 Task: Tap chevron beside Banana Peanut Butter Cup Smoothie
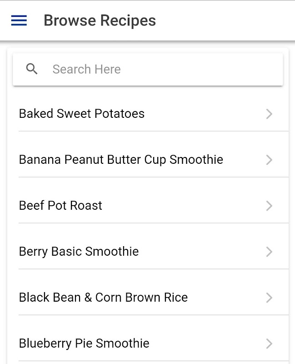[x=269, y=160]
